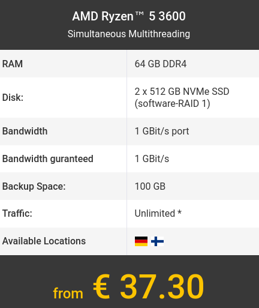Select the Bandwidth guranteed label
Image resolution: width=259 pixels, height=308 pixels.
tap(48, 159)
